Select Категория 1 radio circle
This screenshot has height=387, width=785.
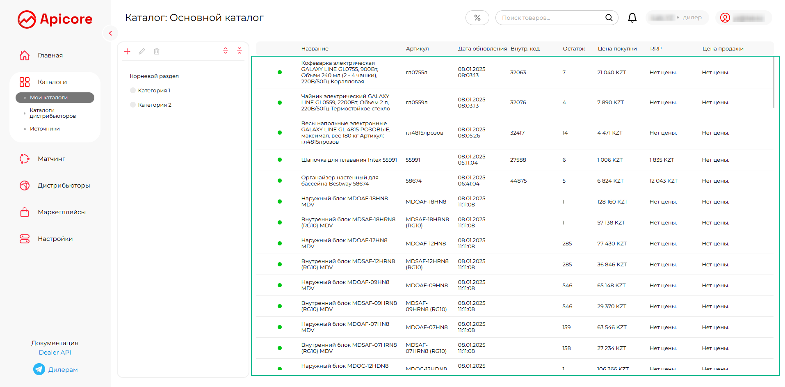coord(133,90)
